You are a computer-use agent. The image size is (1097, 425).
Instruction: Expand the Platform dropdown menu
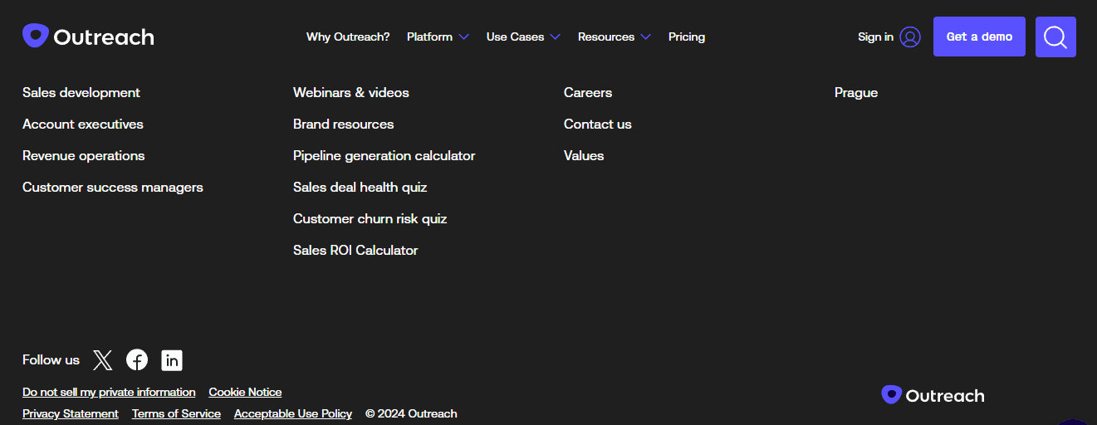(438, 37)
